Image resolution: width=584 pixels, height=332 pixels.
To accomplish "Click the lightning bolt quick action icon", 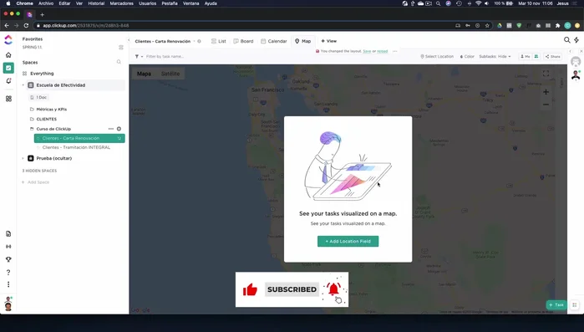I will (576, 40).
